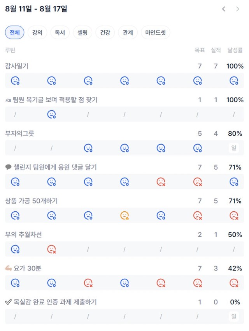The width and height of the screenshot is (249, 331).
Task: Click the 일 badge in 목실감 완료 row
Action: [x=234, y=317]
